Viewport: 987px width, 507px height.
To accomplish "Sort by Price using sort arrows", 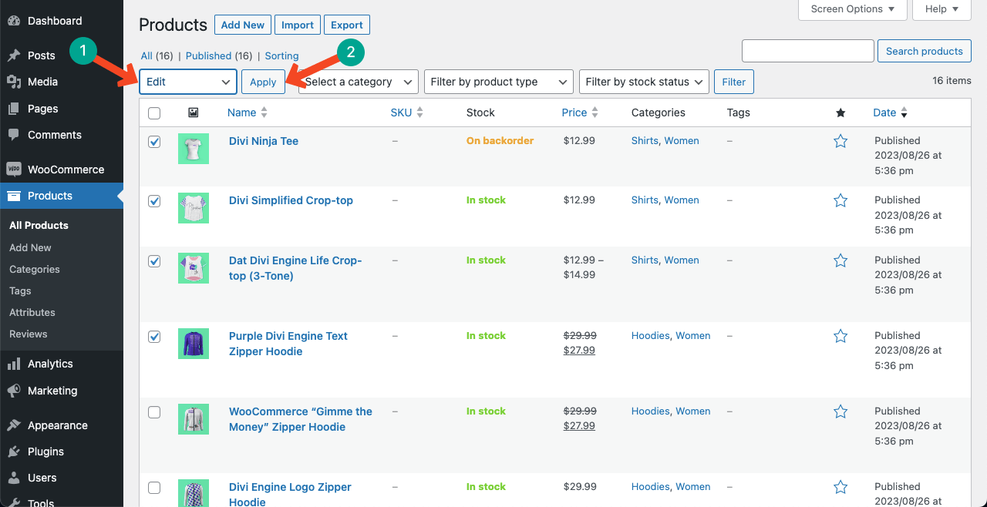I will click(x=595, y=112).
